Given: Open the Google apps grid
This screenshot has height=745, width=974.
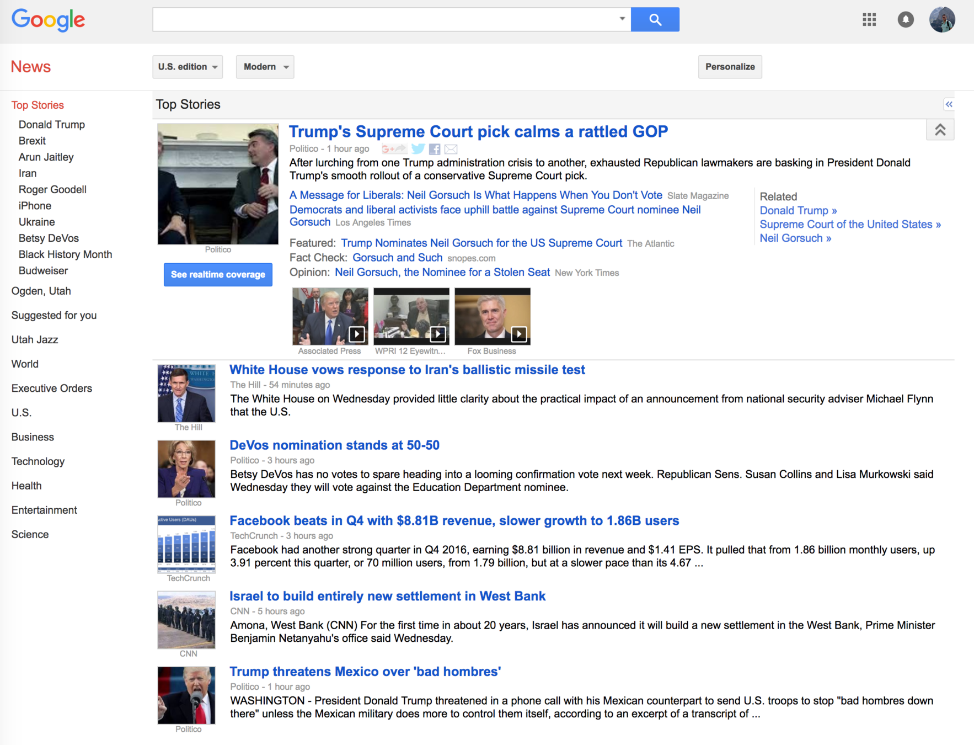Looking at the screenshot, I should pyautogui.click(x=869, y=20).
